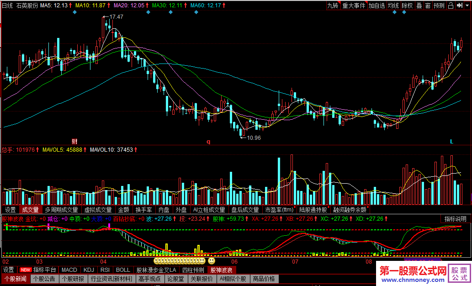Image resolution: width=472 pixels, height=286 pixels.
Task: Click the 九转 toolbar button
Action: 333,5
